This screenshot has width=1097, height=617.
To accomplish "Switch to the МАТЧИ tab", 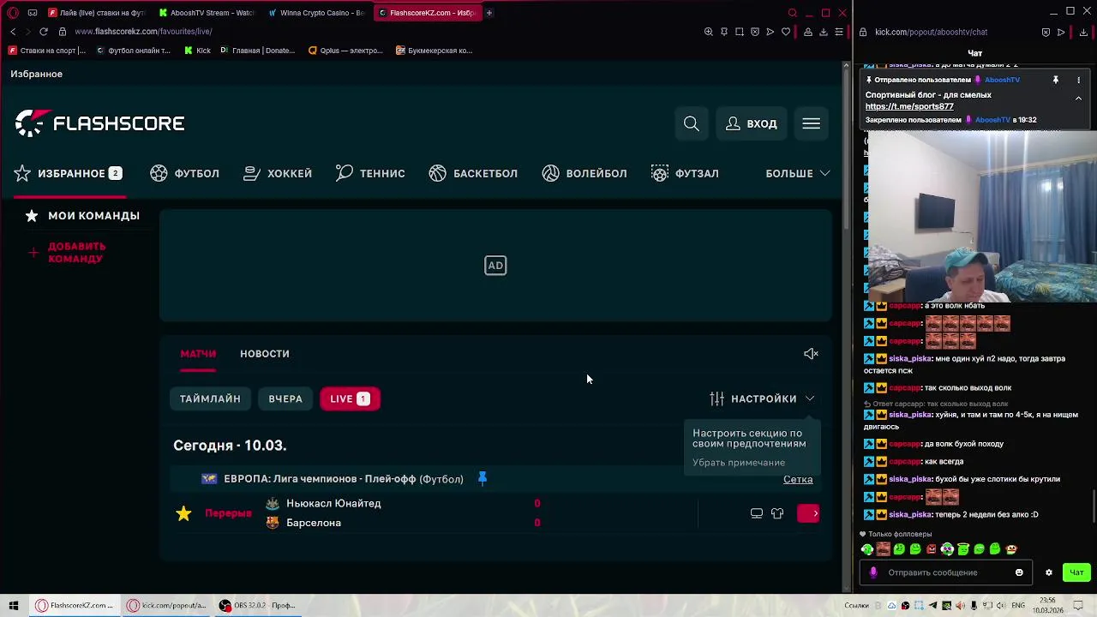I will [198, 353].
